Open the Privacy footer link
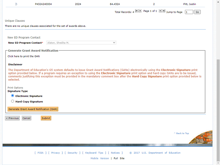Viewport: 220px width, 165px height. tap(56, 153)
